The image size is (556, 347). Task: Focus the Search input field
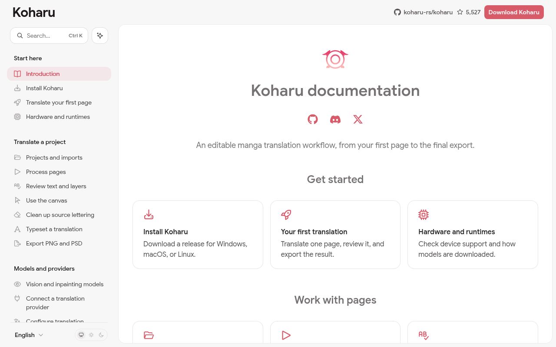(x=49, y=36)
